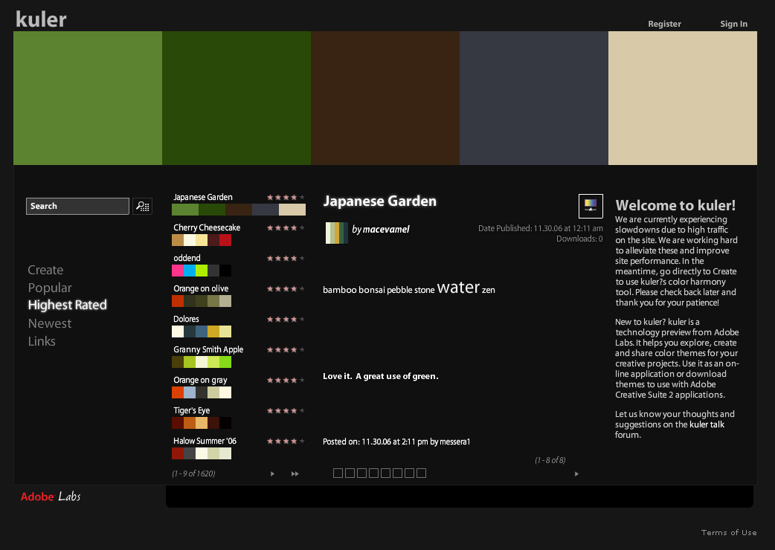The height and width of the screenshot is (550, 775).
Task: Click star rating for oddend
Action: [286, 258]
